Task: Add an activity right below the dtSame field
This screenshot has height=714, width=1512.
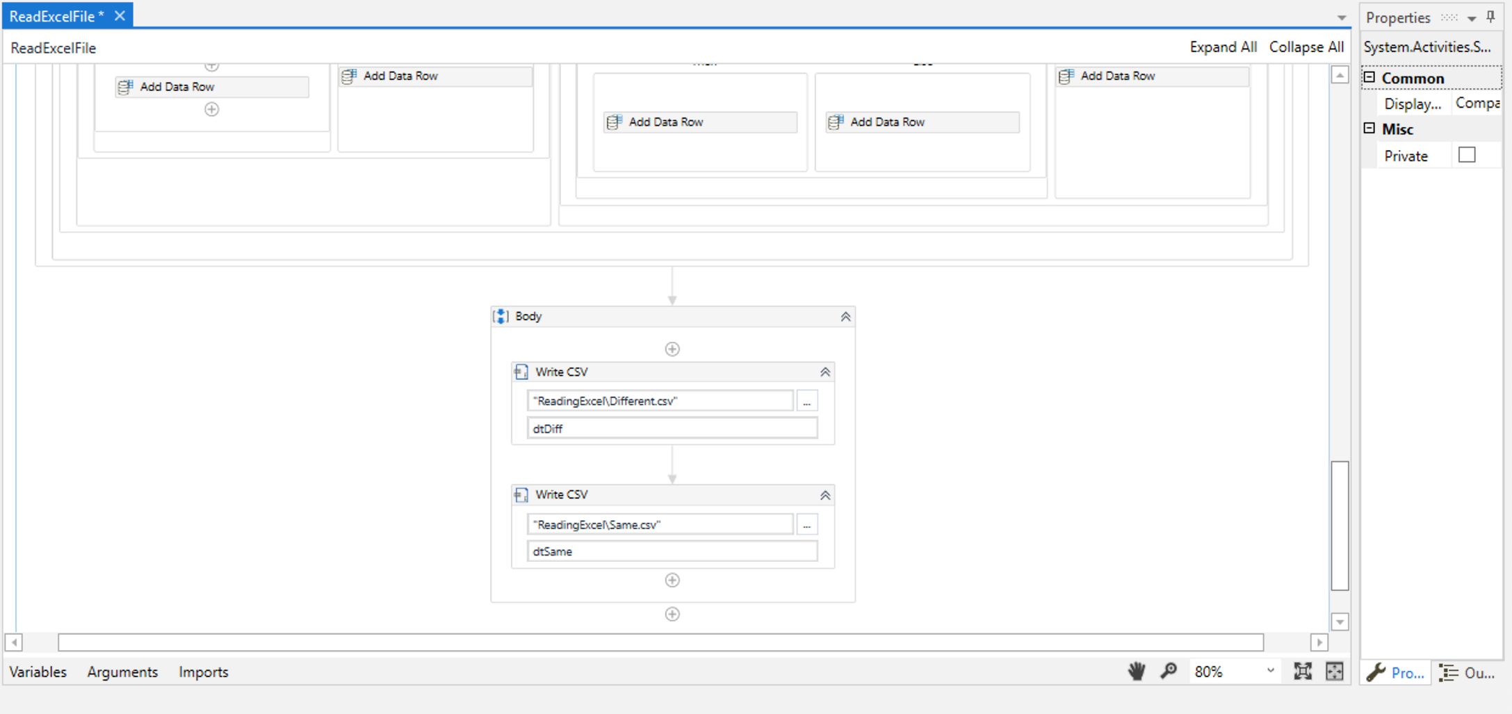Action: tap(672, 580)
